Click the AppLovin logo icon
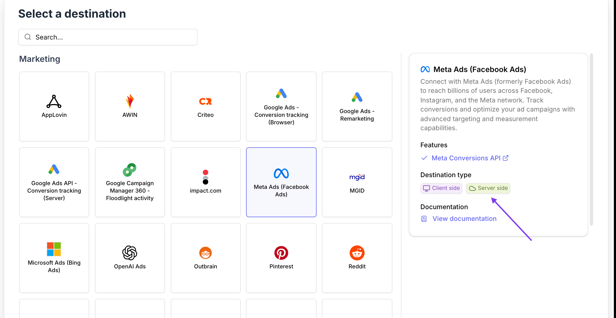This screenshot has width=616, height=318. click(x=54, y=101)
